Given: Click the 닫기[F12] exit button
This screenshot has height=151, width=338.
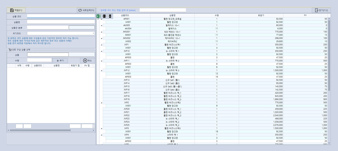Looking at the screenshot, I should [321, 10].
